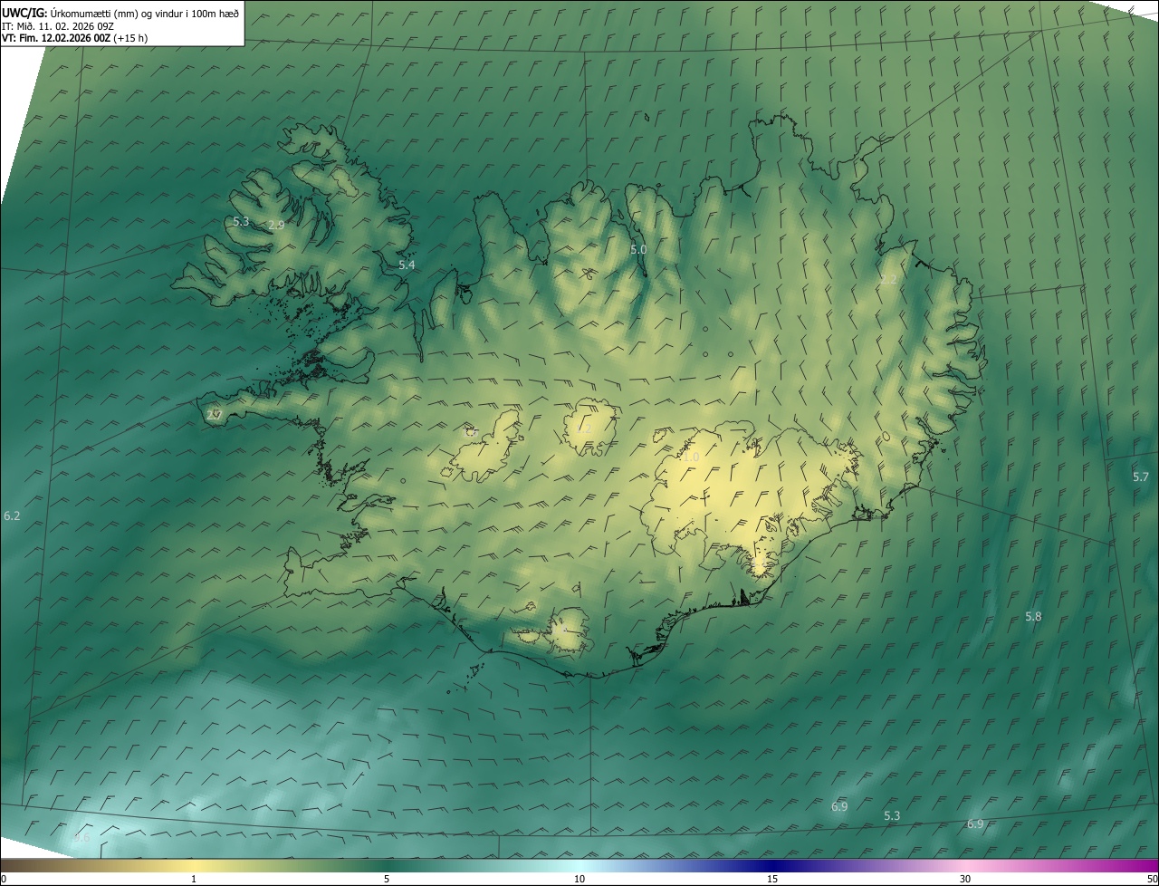Select the 2.7 label on Snæfellsnes peninsula tip
This screenshot has height=886, width=1159.
(214, 415)
